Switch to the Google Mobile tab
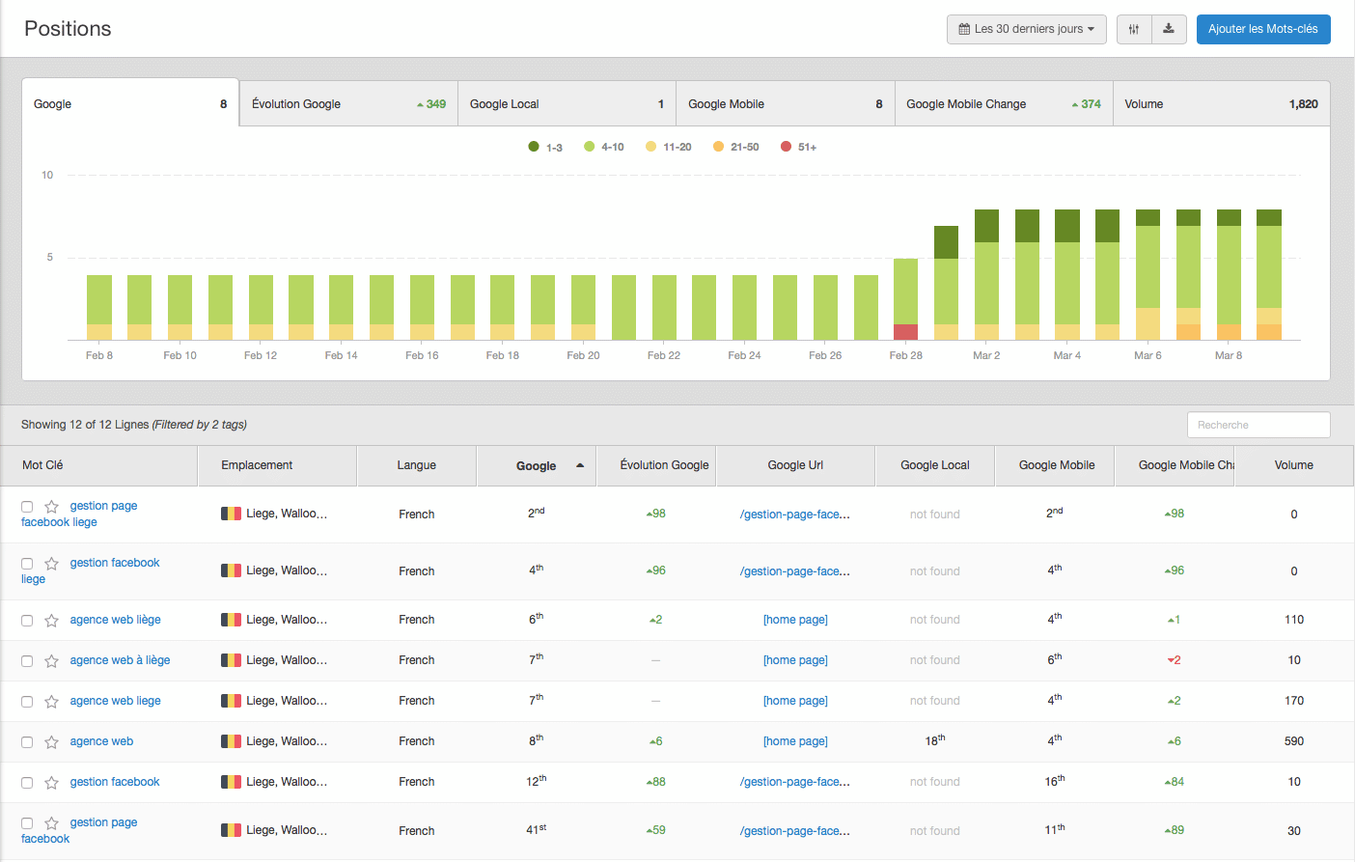This screenshot has height=862, width=1355. pyautogui.click(x=785, y=104)
